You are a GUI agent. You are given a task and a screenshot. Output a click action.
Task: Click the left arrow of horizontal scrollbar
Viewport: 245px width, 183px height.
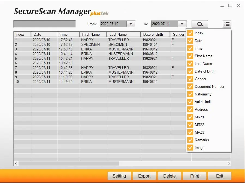tap(16, 163)
